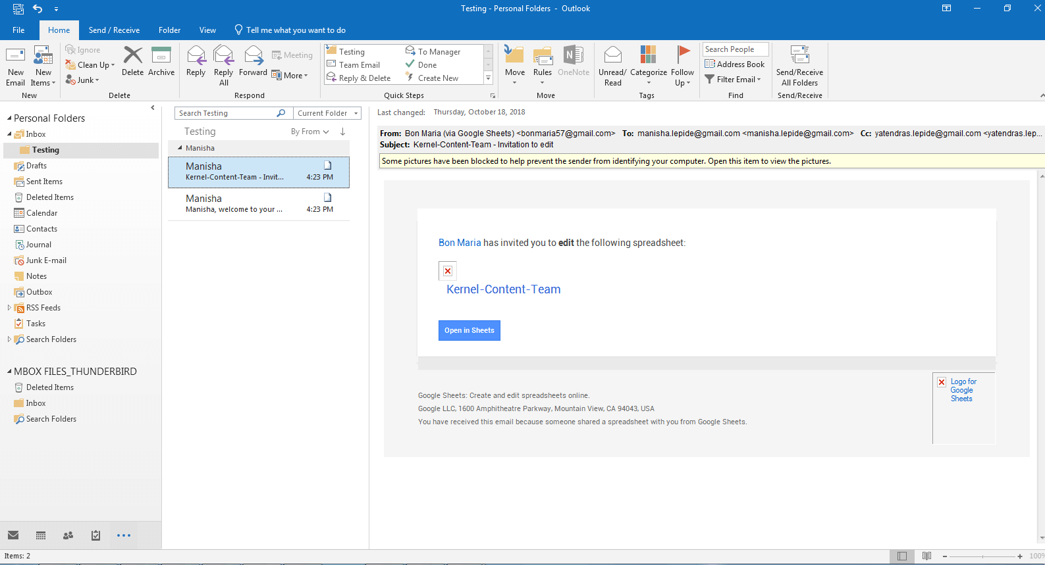The width and height of the screenshot is (1045, 565).
Task: Open the Sent Items folder
Action: coord(44,182)
